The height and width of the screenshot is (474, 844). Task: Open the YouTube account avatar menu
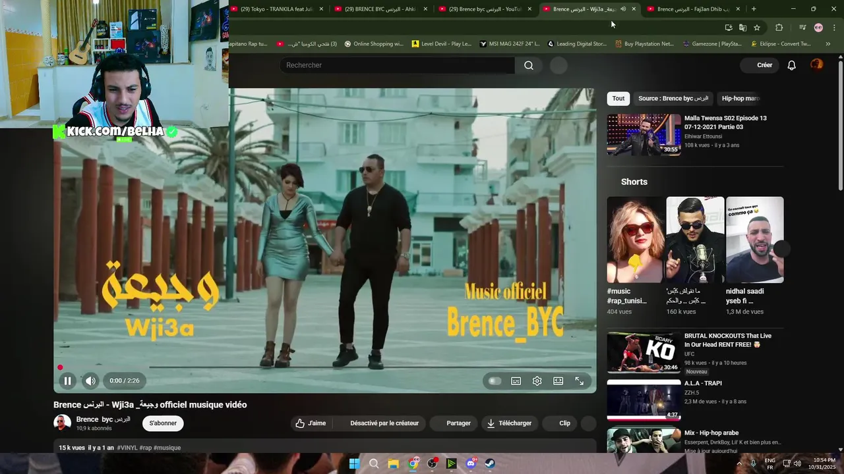817,65
